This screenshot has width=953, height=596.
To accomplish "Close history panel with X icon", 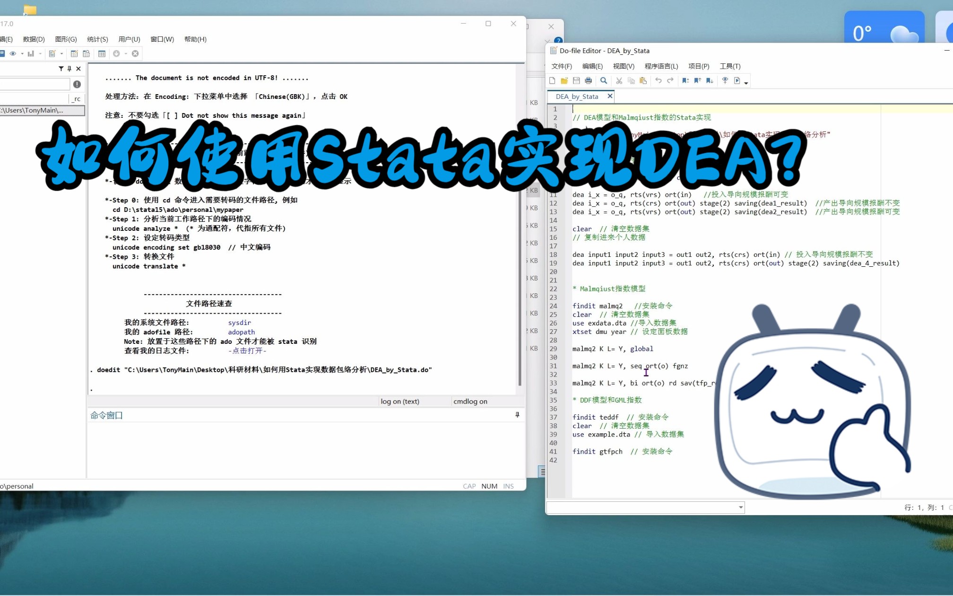I will [78, 69].
